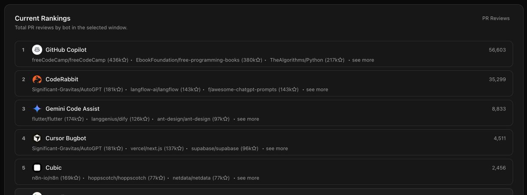Click the Total PR reviews by bot subtitle
The height and width of the screenshot is (195, 527).
point(71,28)
